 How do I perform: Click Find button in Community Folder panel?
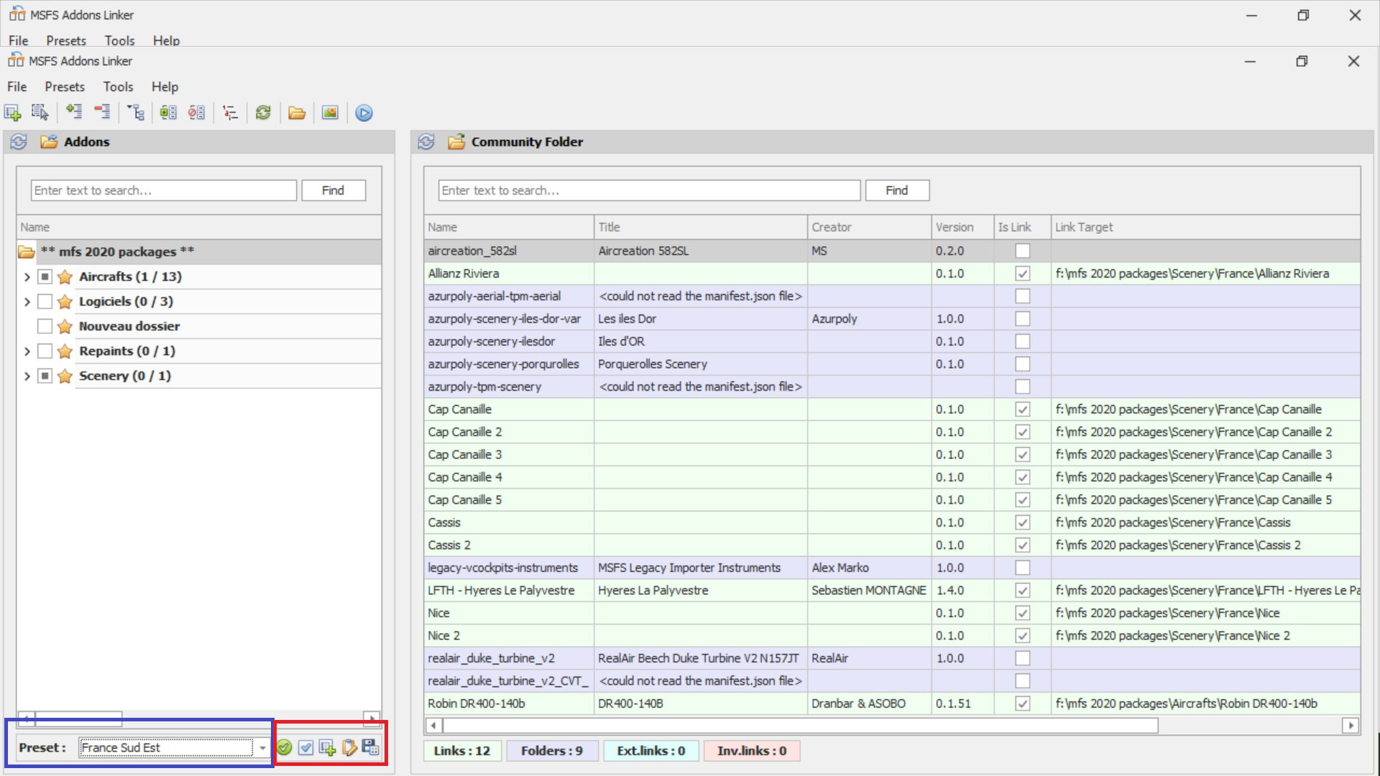point(896,190)
